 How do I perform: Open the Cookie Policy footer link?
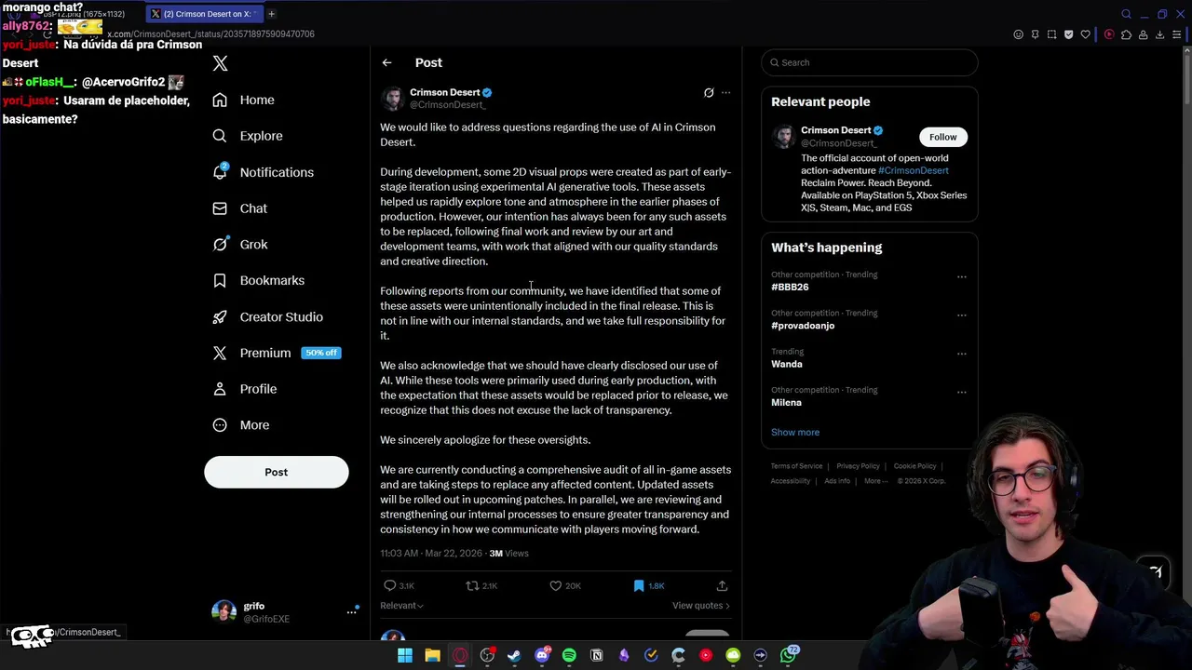click(914, 466)
